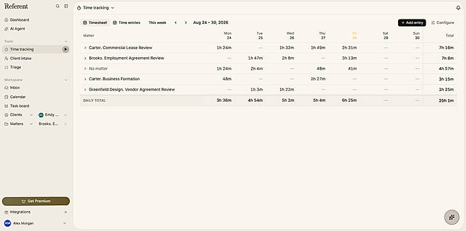Viewport: 466px width, 231px height.
Task: Go to the next week
Action: pyautogui.click(x=186, y=23)
